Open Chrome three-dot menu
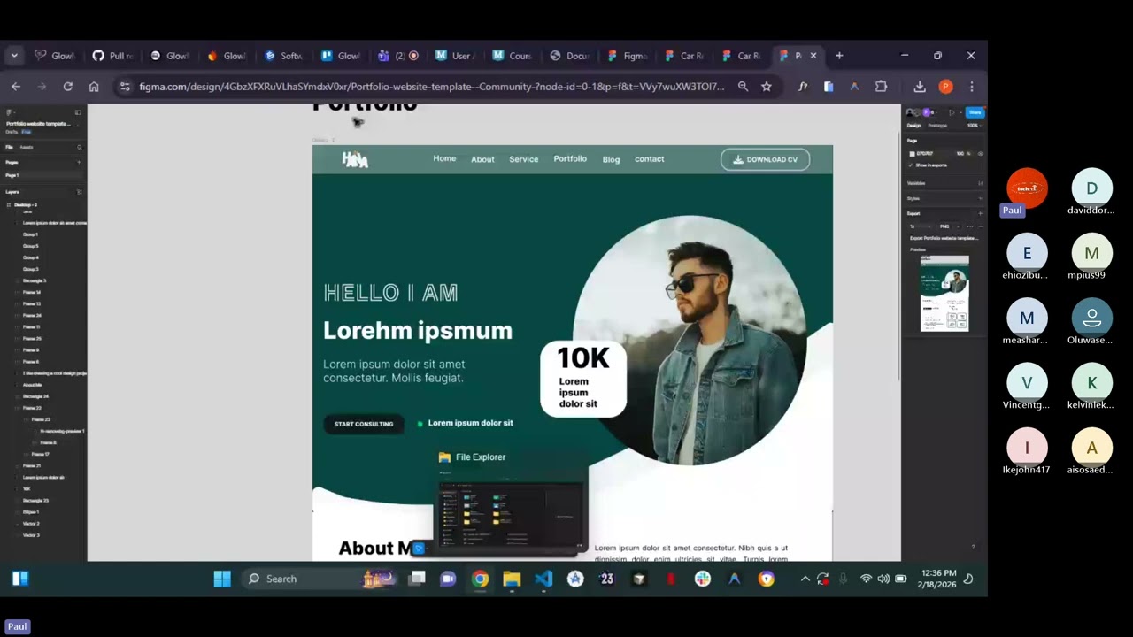 coord(972,86)
